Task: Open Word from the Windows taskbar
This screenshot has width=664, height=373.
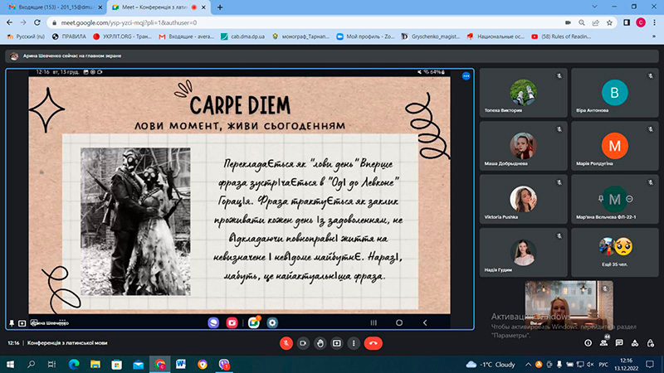Action: pyautogui.click(x=180, y=364)
